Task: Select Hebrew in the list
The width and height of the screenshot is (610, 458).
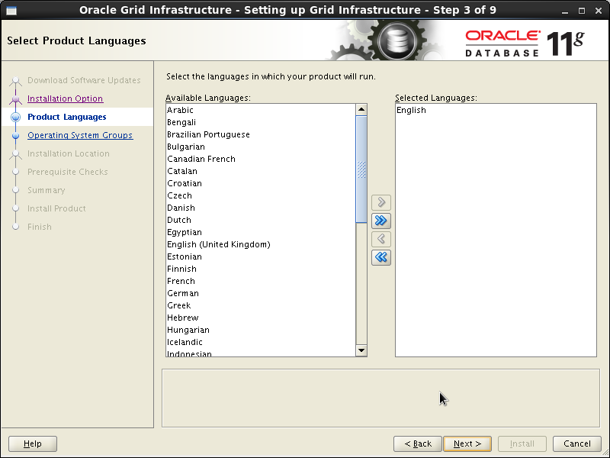Action: (x=260, y=318)
